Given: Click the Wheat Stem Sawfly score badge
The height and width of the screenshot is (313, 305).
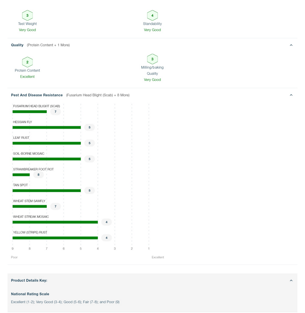Looking at the screenshot, I should 55,206.
